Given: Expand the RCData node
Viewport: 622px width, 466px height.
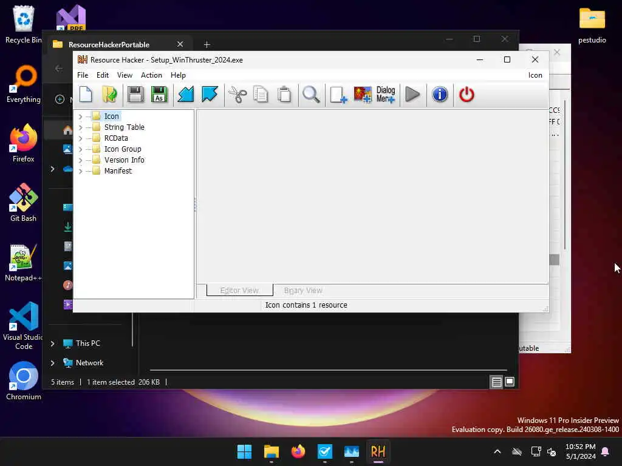Looking at the screenshot, I should click(81, 138).
